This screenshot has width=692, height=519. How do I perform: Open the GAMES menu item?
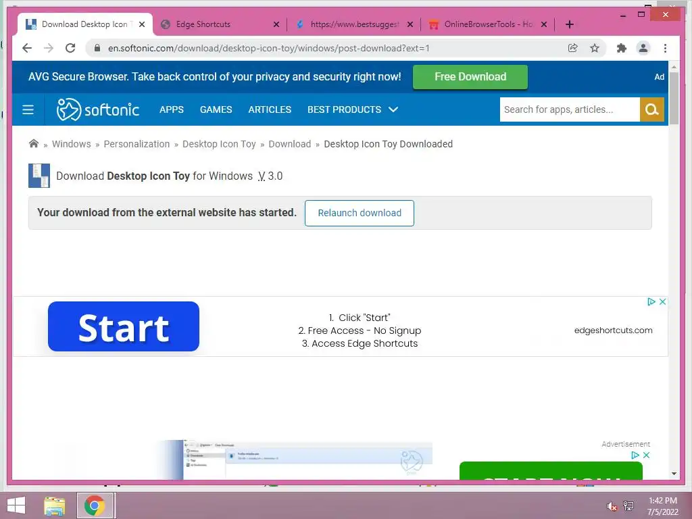coord(216,109)
